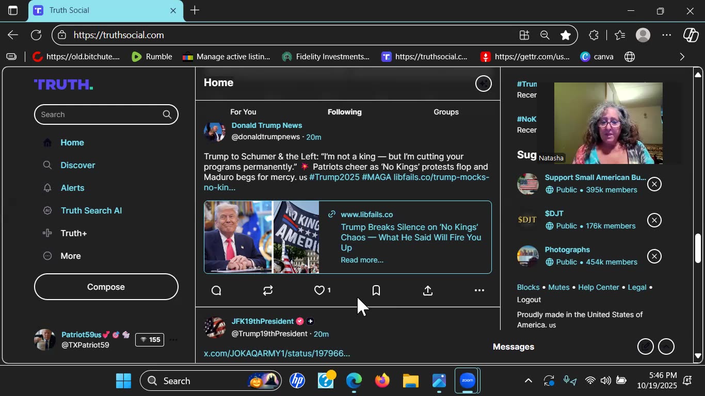705x396 pixels.
Task: Show hidden system tray icons
Action: [528, 381]
